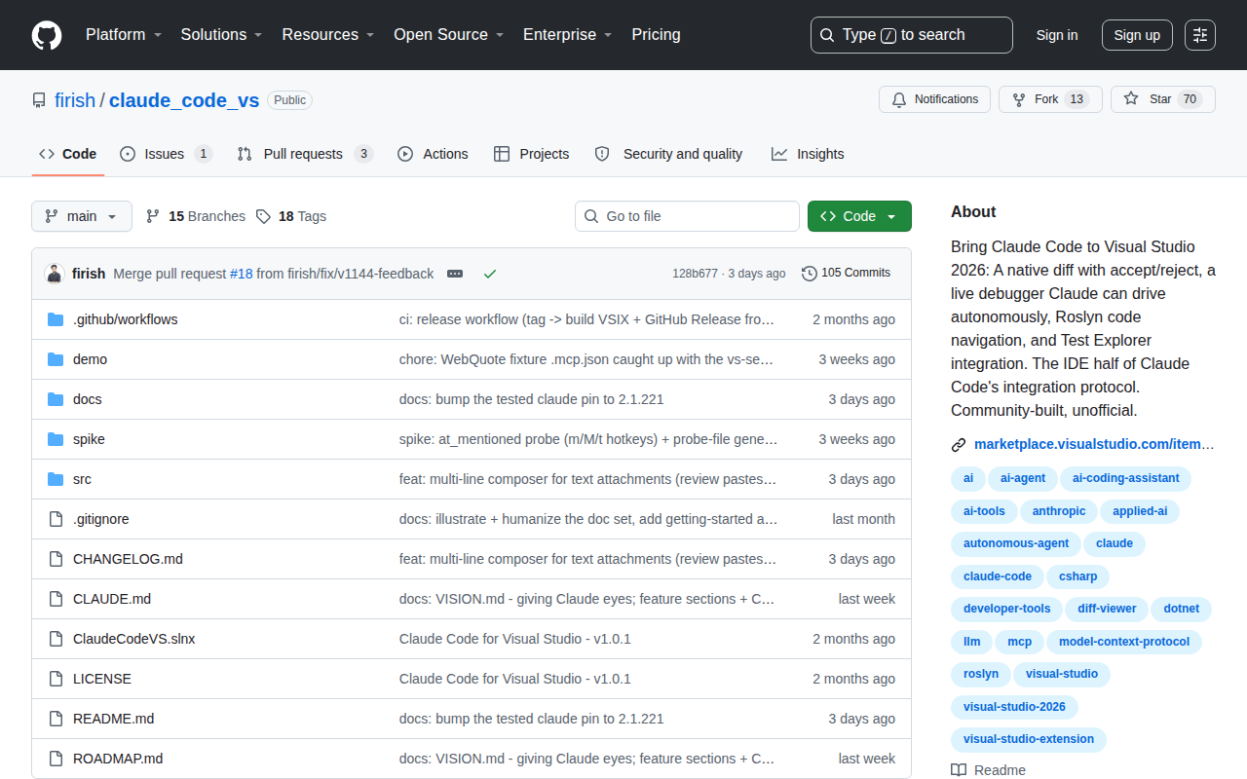Click the book icon beside Readme
The image size is (1247, 779).
(959, 770)
